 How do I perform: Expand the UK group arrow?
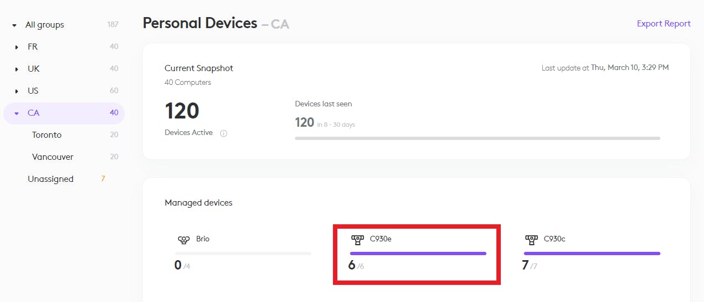pos(17,69)
